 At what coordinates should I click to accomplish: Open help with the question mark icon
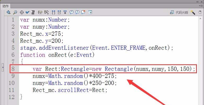(x=200, y=12)
